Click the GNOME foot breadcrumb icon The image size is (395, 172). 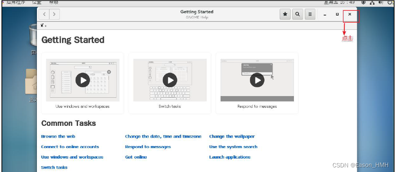click(x=42, y=25)
